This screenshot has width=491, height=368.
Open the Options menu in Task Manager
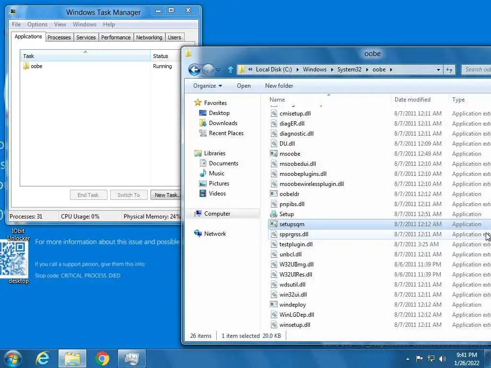(x=37, y=24)
